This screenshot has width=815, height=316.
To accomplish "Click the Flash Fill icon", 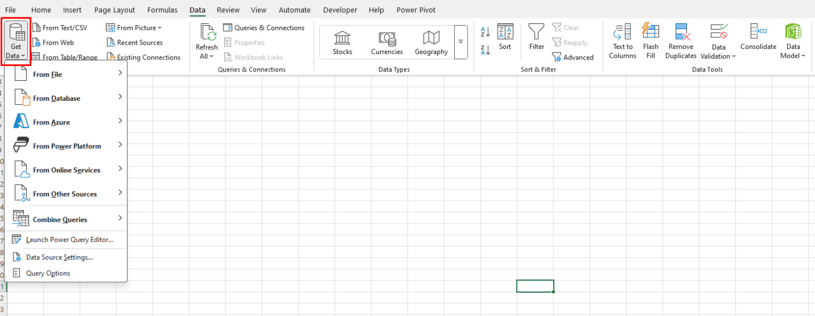I will (x=650, y=31).
